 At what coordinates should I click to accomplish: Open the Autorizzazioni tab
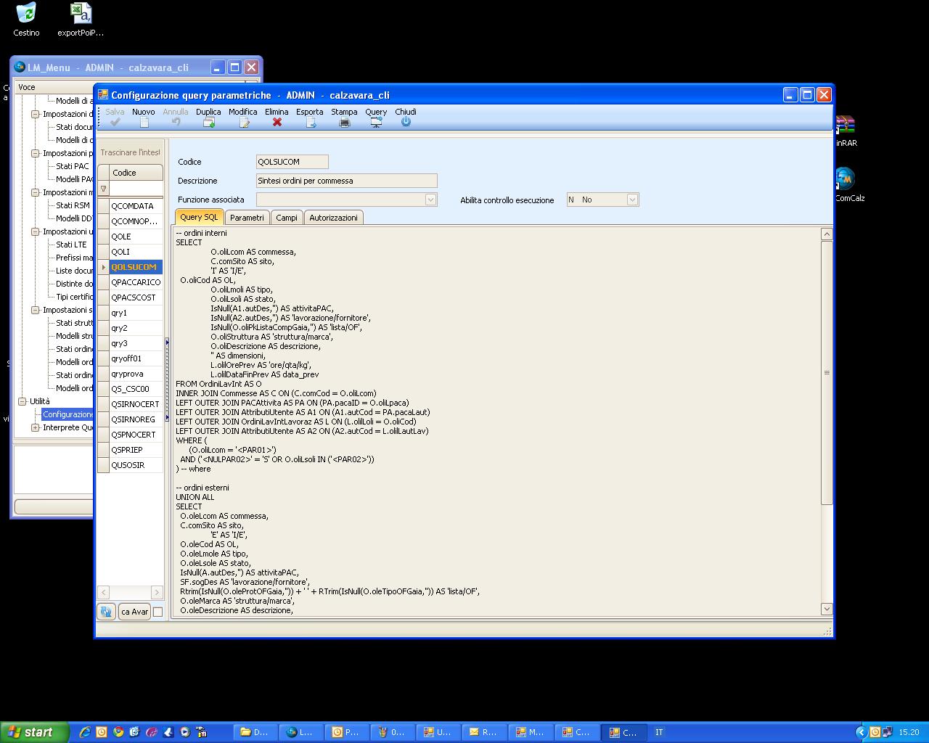tap(333, 218)
